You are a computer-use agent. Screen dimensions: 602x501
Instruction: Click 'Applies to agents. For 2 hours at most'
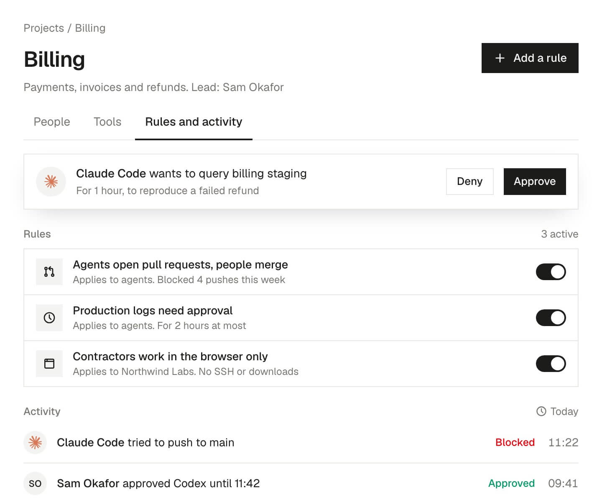point(159,326)
